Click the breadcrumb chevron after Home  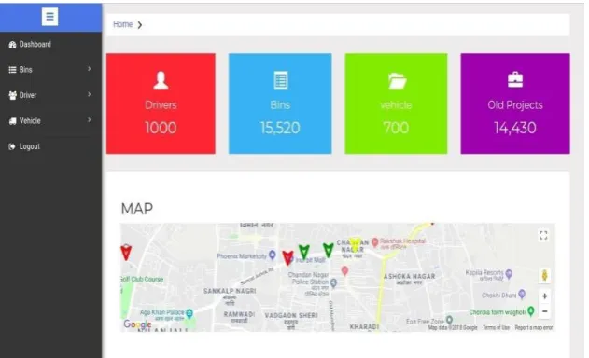point(140,25)
